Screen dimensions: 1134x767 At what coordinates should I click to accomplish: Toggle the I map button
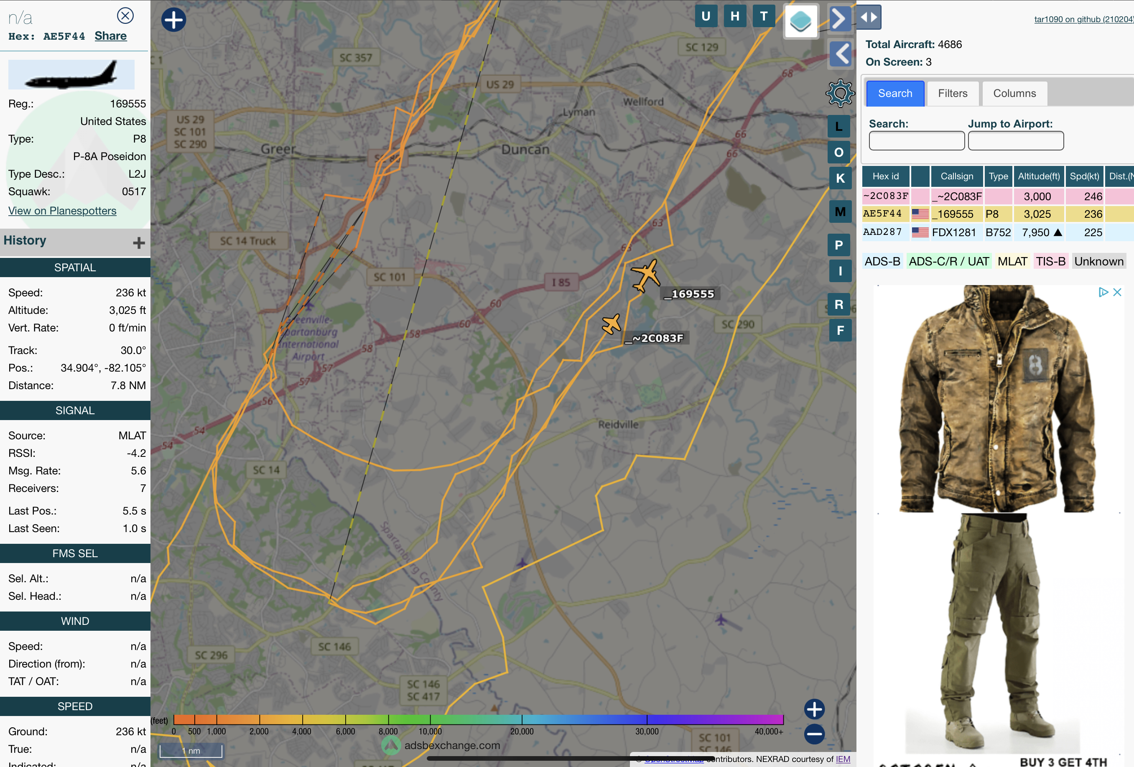[840, 271]
